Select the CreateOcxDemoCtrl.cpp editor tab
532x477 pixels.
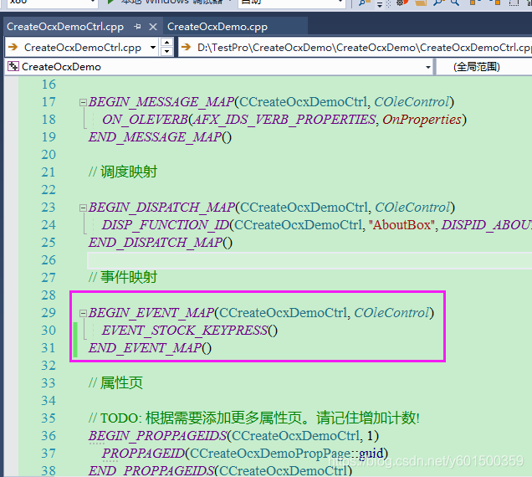tap(65, 27)
